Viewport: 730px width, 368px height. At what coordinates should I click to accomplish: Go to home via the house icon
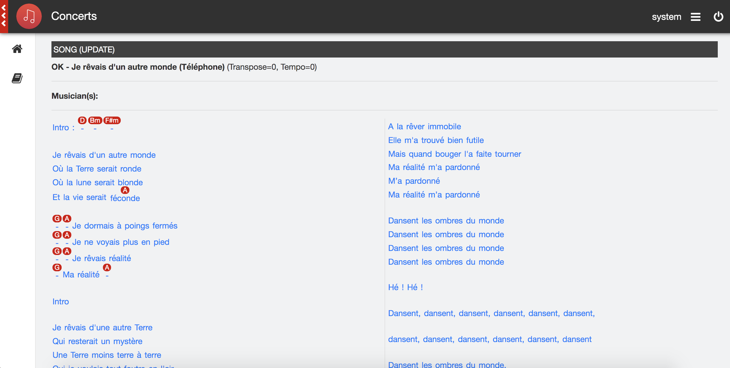[17, 49]
